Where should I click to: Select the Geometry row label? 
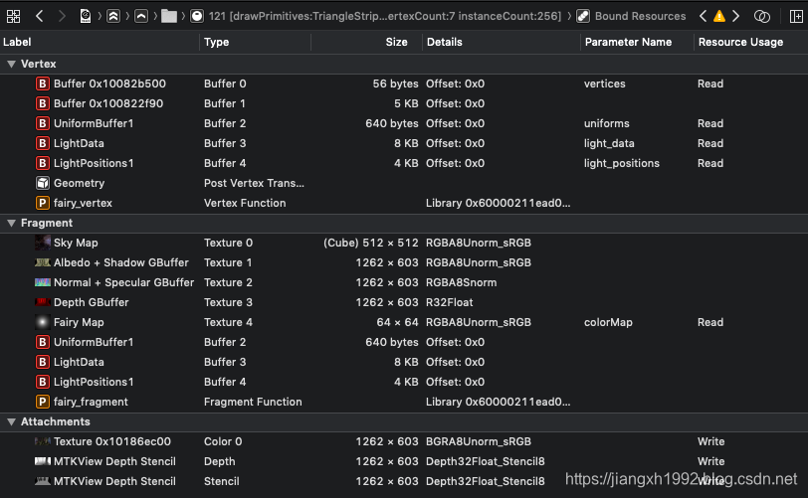[x=79, y=183]
